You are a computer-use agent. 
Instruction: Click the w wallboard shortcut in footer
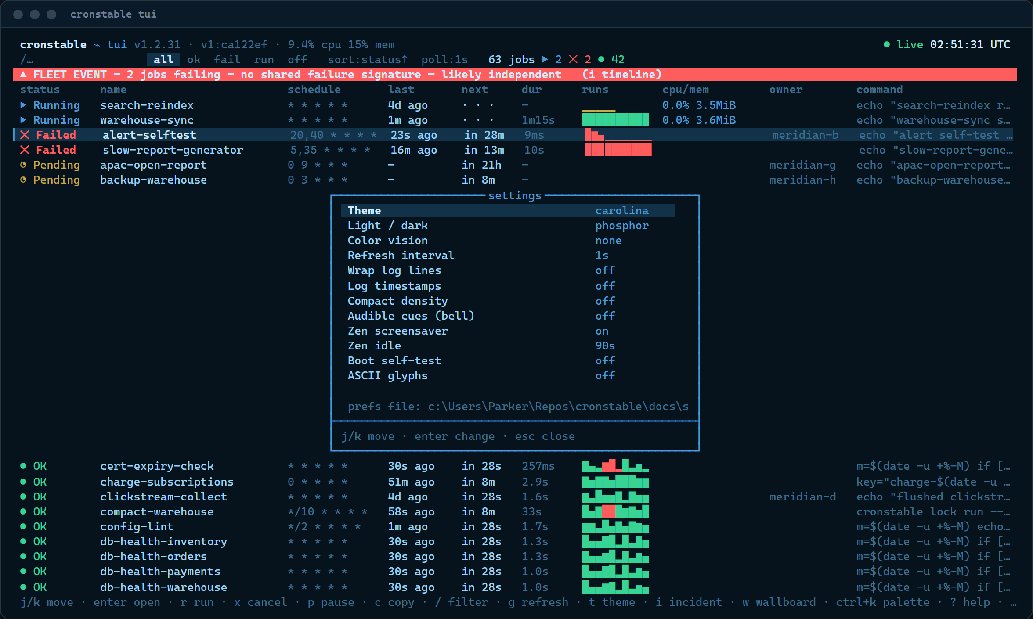[779, 602]
